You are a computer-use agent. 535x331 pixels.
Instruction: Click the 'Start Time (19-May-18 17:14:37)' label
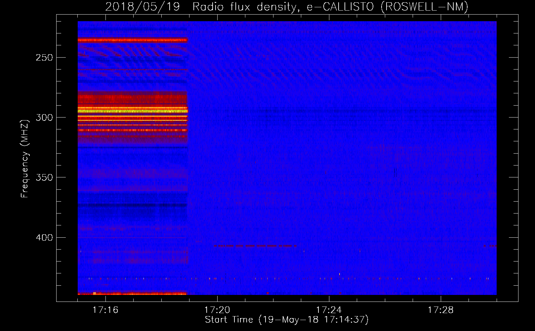point(287,319)
